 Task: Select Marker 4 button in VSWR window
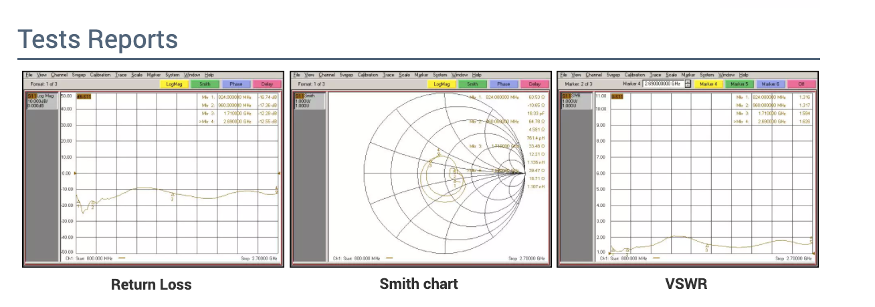point(708,84)
